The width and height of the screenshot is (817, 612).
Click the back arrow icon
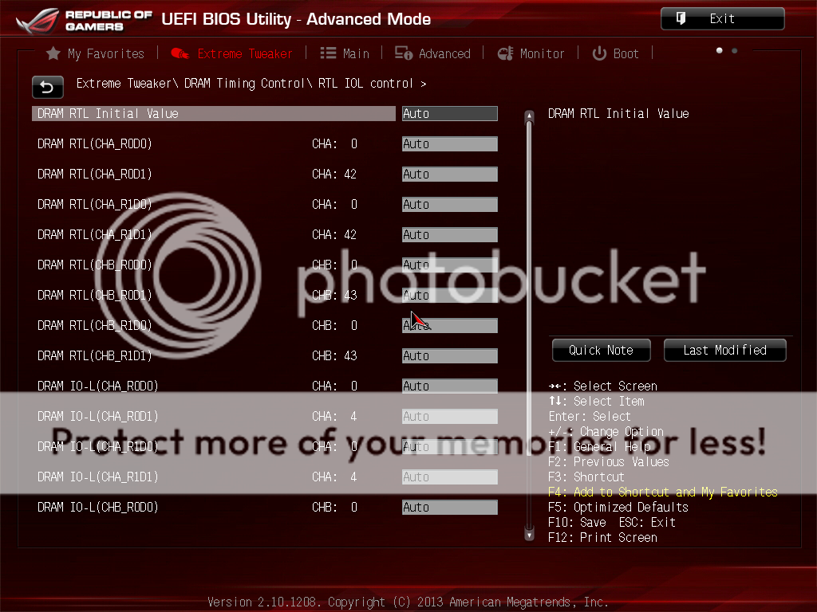[x=47, y=87]
